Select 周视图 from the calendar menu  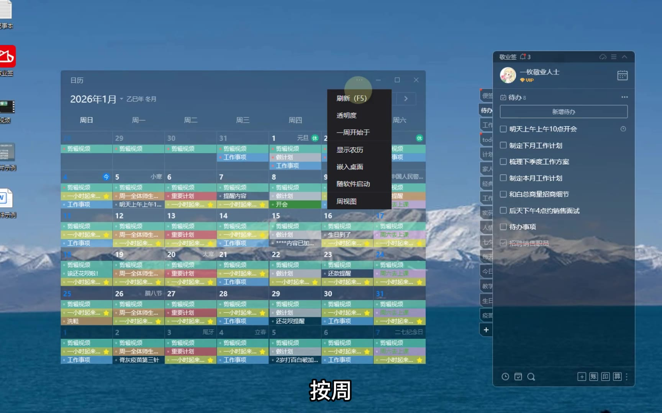click(x=346, y=201)
